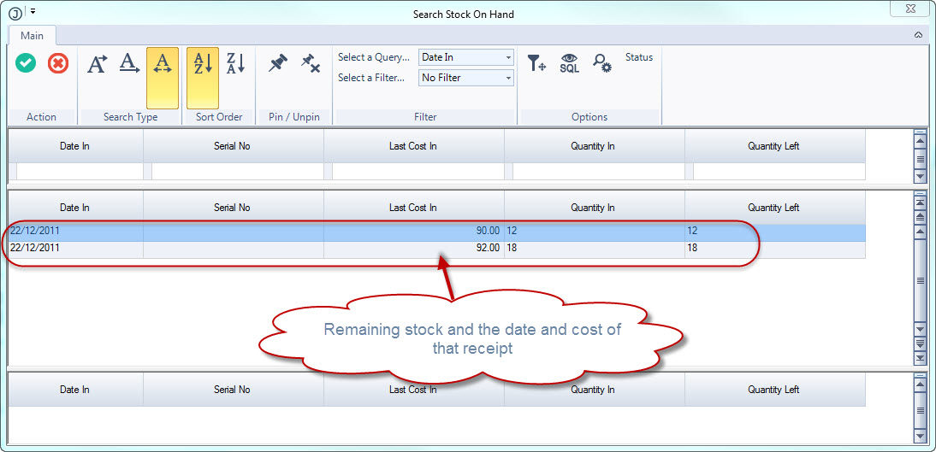936x452 pixels.
Task: Click Quantity Left header in the empty bottom grid
Action: (x=773, y=390)
